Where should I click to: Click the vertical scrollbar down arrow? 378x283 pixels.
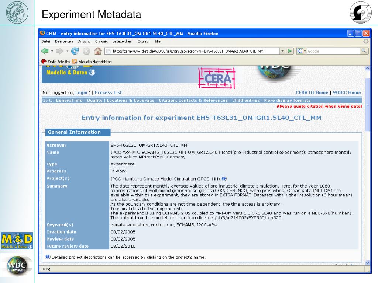pyautogui.click(x=367, y=262)
